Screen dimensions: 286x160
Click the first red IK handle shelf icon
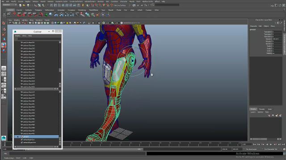coord(19,15)
